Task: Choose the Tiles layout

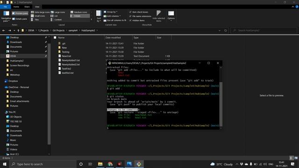Action: [35, 20]
